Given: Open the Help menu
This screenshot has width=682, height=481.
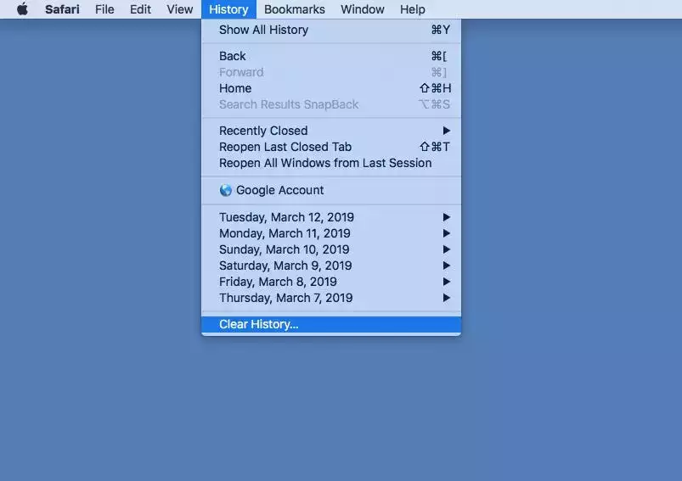Looking at the screenshot, I should (412, 9).
